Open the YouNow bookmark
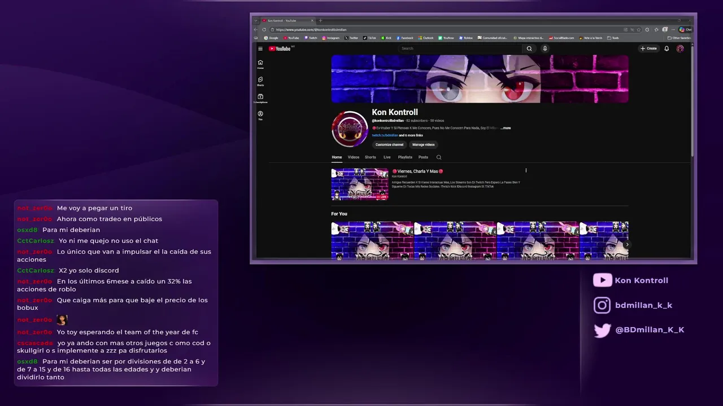723x406 pixels. click(x=446, y=38)
